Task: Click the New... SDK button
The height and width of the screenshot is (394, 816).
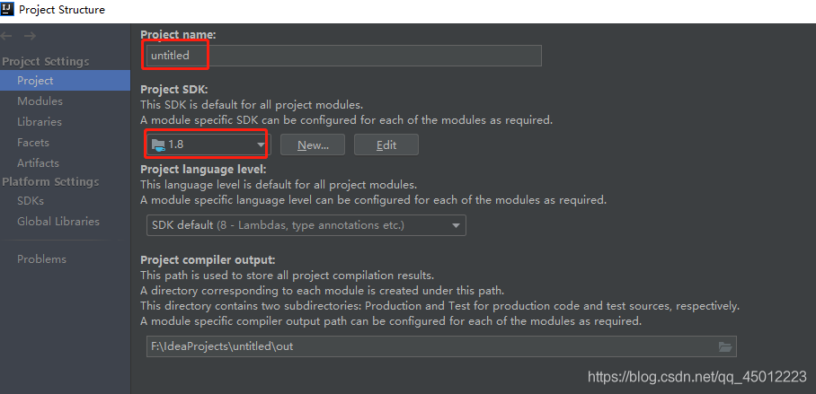Action: 313,145
